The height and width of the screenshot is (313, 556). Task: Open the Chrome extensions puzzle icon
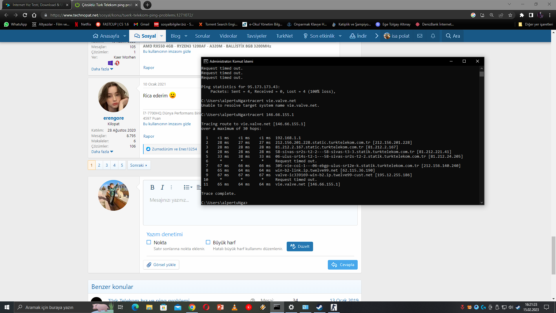click(x=522, y=15)
